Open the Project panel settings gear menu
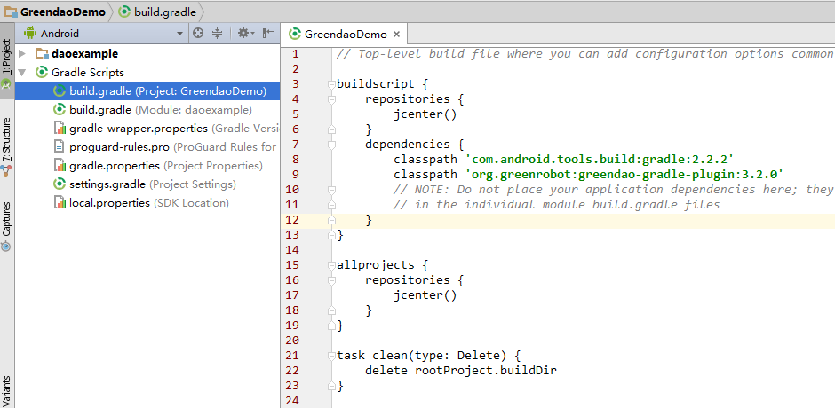Screen dimensions: 835x408 (245, 33)
